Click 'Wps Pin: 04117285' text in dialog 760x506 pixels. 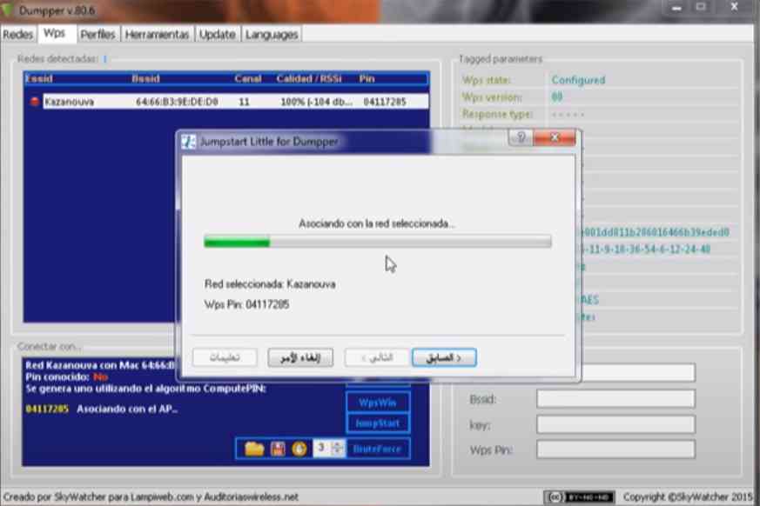[246, 304]
